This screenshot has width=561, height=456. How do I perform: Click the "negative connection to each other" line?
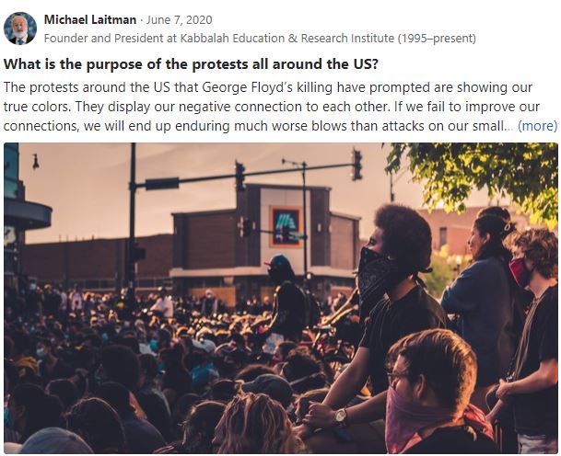pyautogui.click(x=276, y=107)
